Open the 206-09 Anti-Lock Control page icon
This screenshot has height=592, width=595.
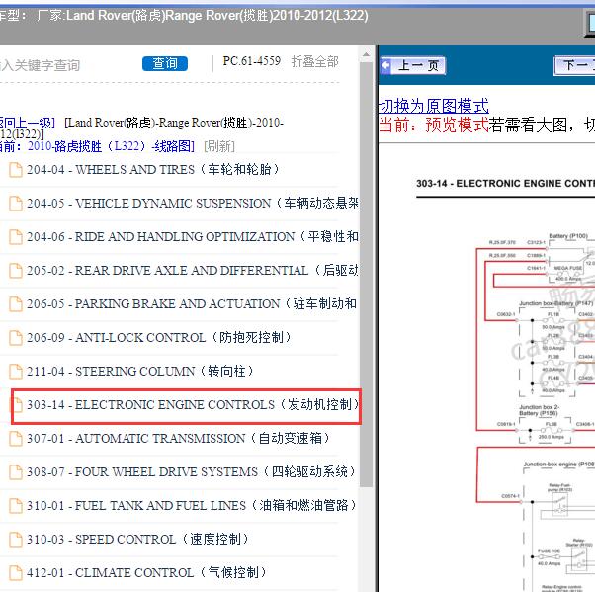[16, 338]
